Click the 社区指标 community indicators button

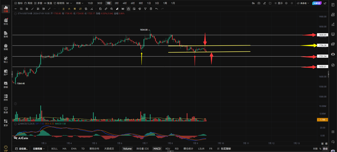[224, 149]
